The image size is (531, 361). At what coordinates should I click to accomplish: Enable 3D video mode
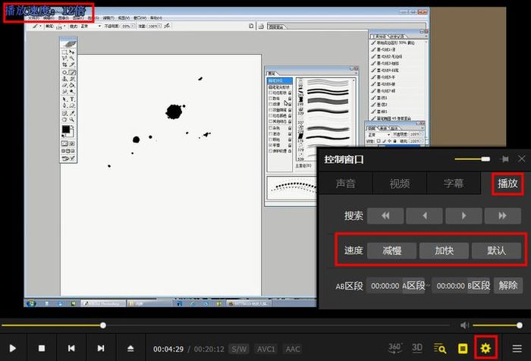416,348
